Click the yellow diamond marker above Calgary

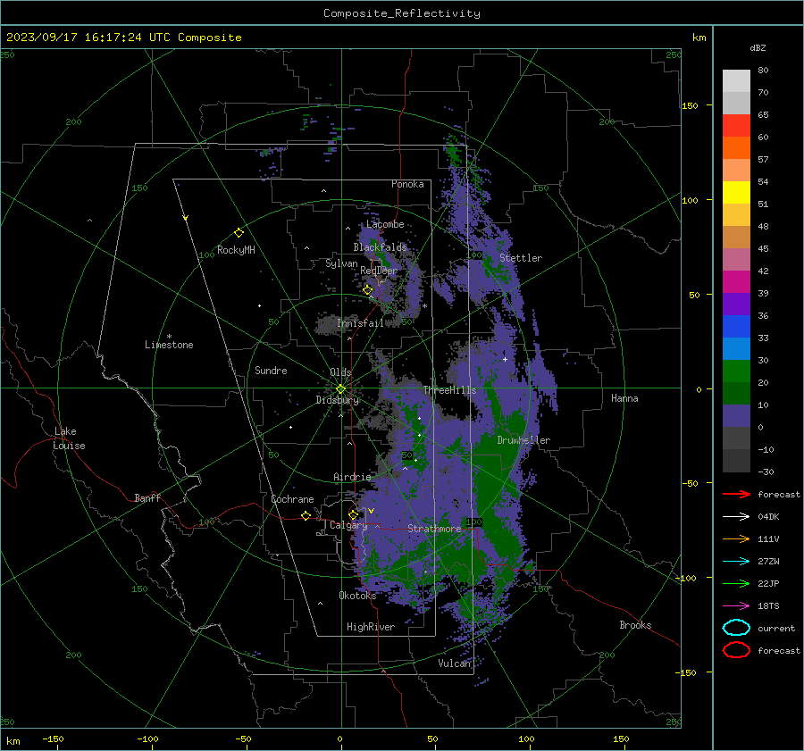[x=353, y=514]
